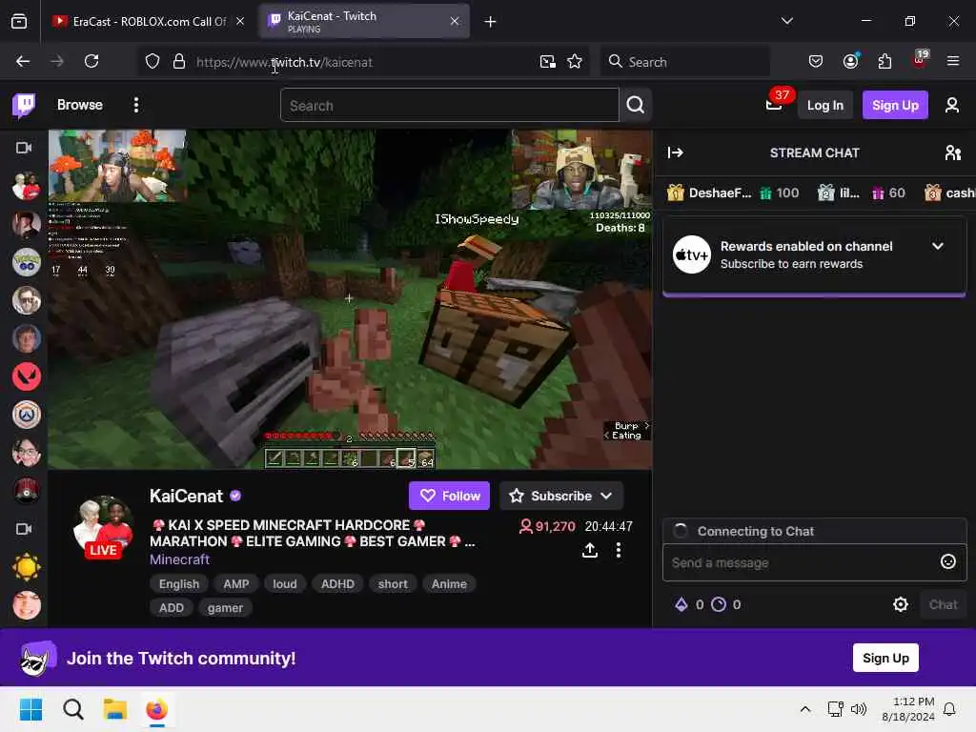Click the Pocket save icon in Firefox toolbar
The height and width of the screenshot is (732, 976).
[x=816, y=61]
